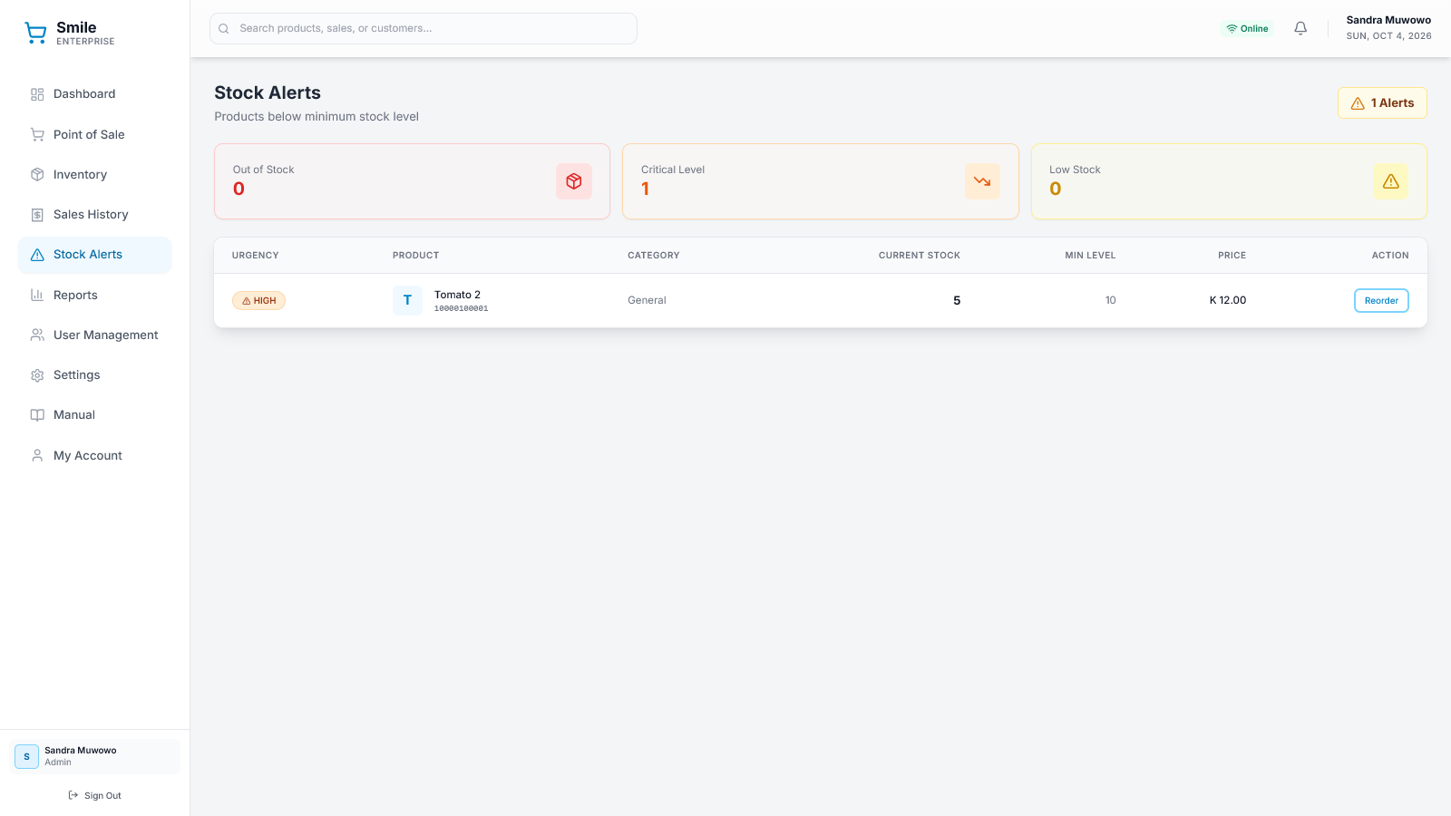
Task: Click the Price column header
Action: point(1232,256)
